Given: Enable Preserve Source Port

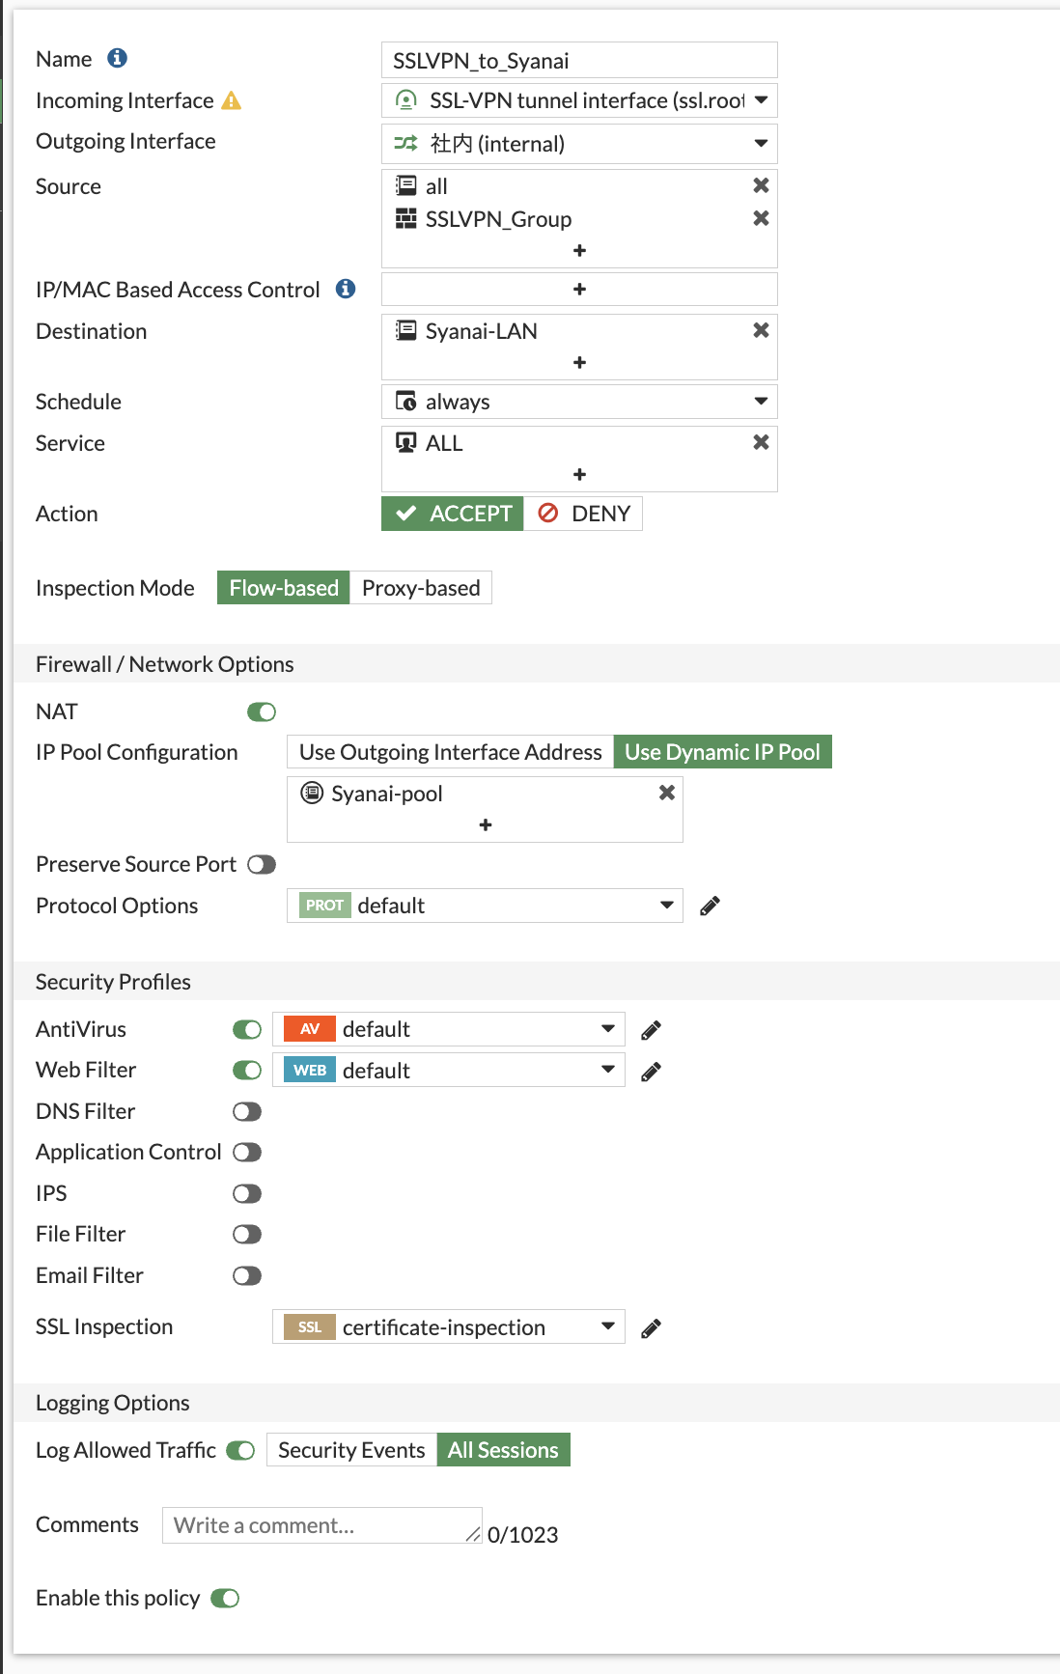Looking at the screenshot, I should click(x=262, y=865).
